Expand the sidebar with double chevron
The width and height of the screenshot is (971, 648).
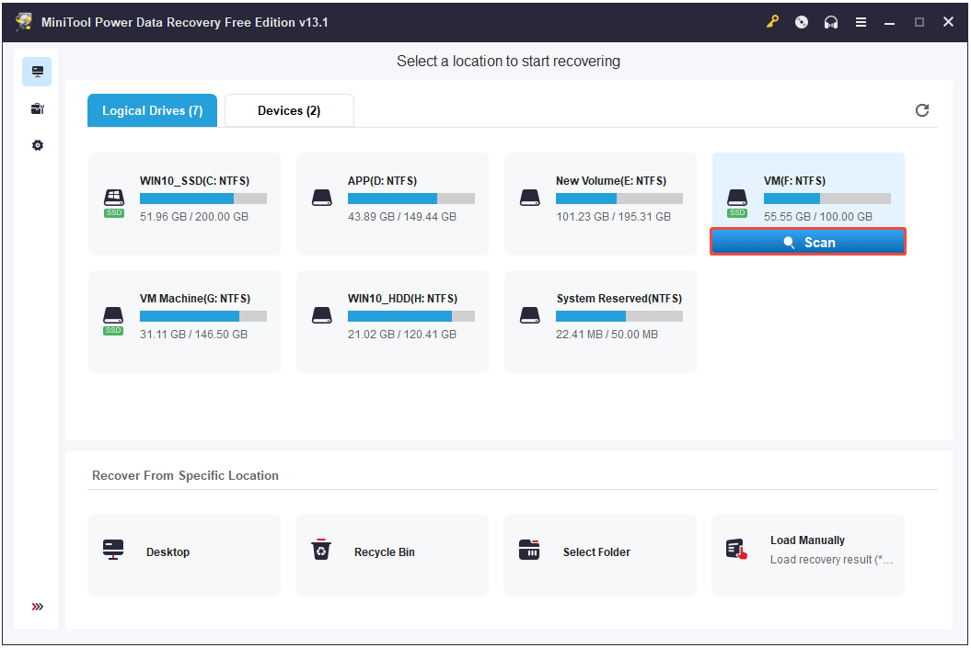[38, 607]
